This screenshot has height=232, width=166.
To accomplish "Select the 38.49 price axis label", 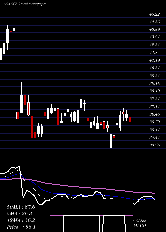I will tap(155, 91).
